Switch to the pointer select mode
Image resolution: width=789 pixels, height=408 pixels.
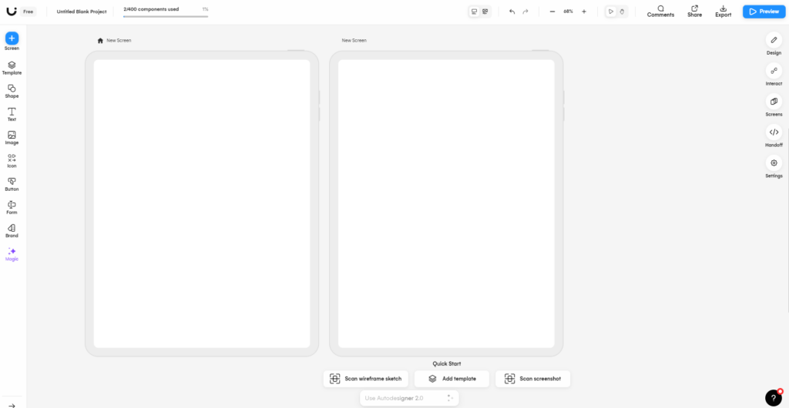611,12
